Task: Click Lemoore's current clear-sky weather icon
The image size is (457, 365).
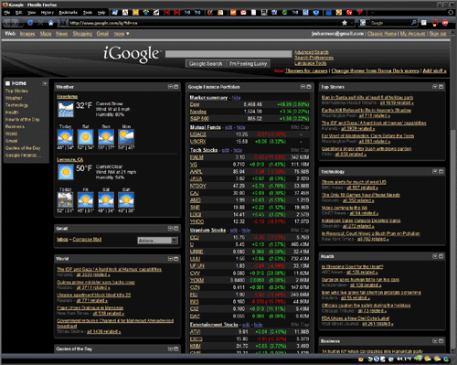Action: click(66, 172)
